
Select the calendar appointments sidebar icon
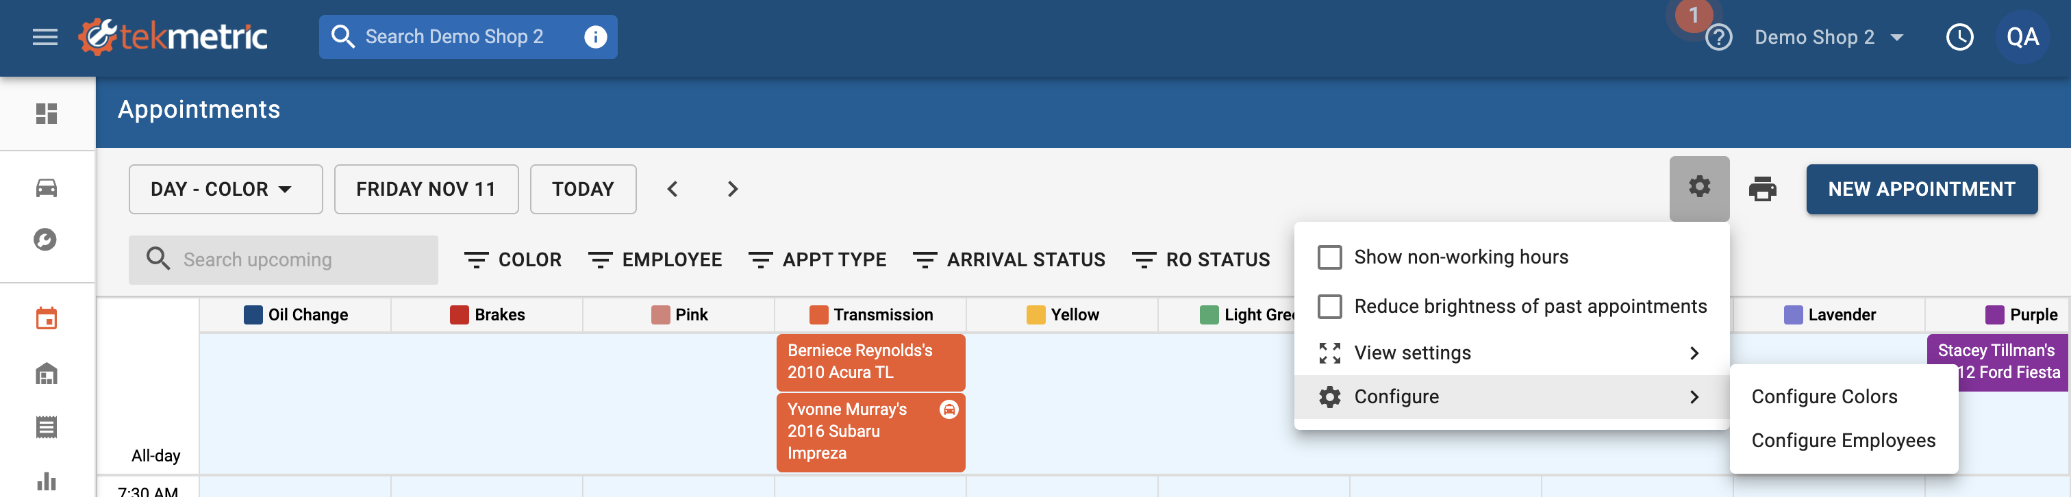pyautogui.click(x=47, y=318)
